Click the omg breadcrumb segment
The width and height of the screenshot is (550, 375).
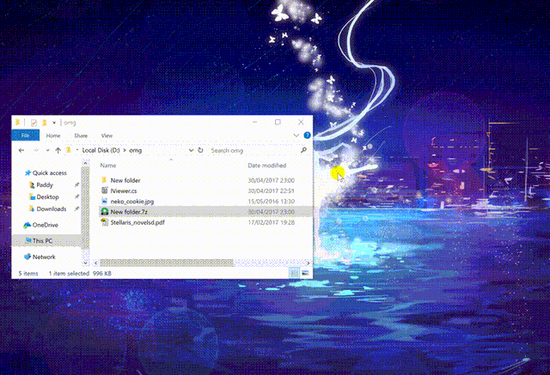pos(136,150)
